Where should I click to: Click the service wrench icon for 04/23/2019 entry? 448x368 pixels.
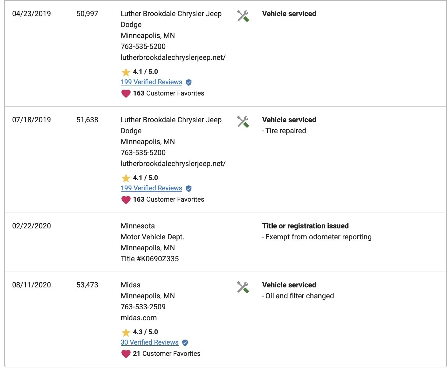pyautogui.click(x=243, y=16)
